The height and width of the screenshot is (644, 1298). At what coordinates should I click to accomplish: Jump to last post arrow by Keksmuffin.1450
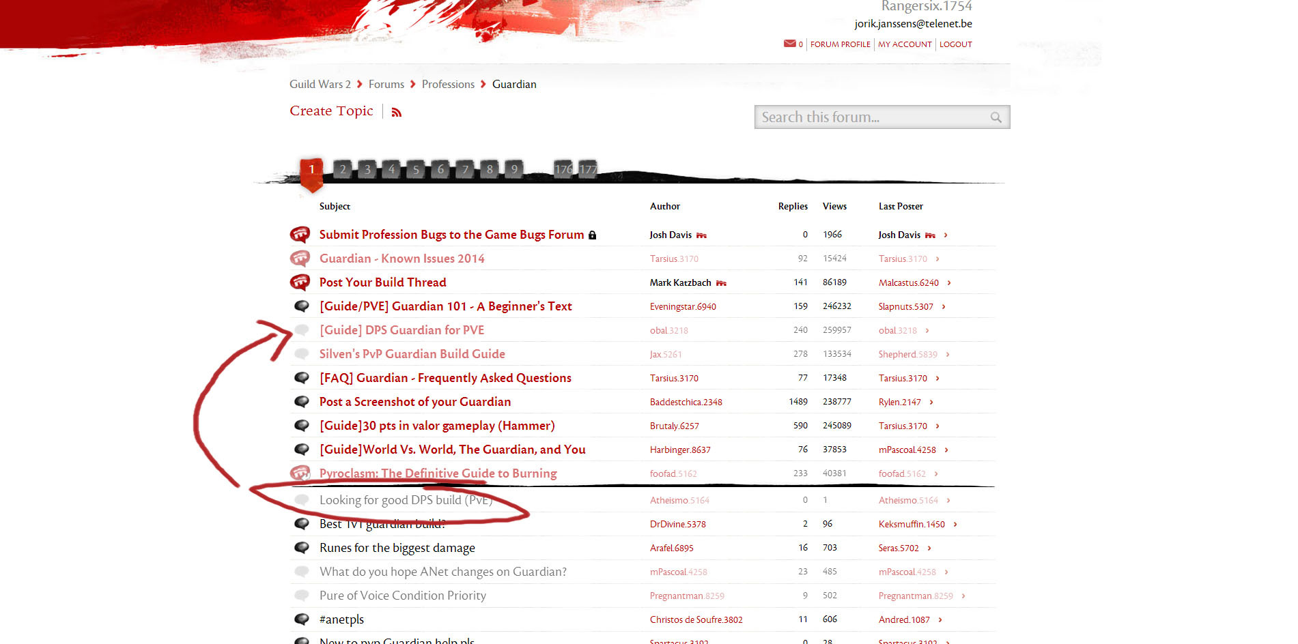pos(955,524)
